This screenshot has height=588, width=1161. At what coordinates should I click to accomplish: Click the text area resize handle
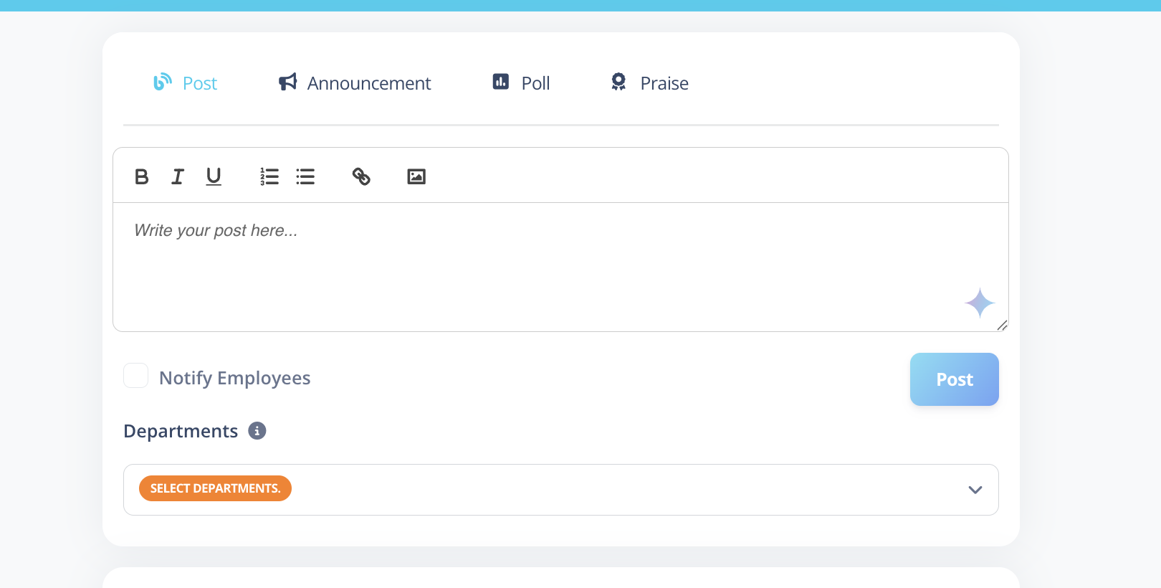click(1002, 326)
